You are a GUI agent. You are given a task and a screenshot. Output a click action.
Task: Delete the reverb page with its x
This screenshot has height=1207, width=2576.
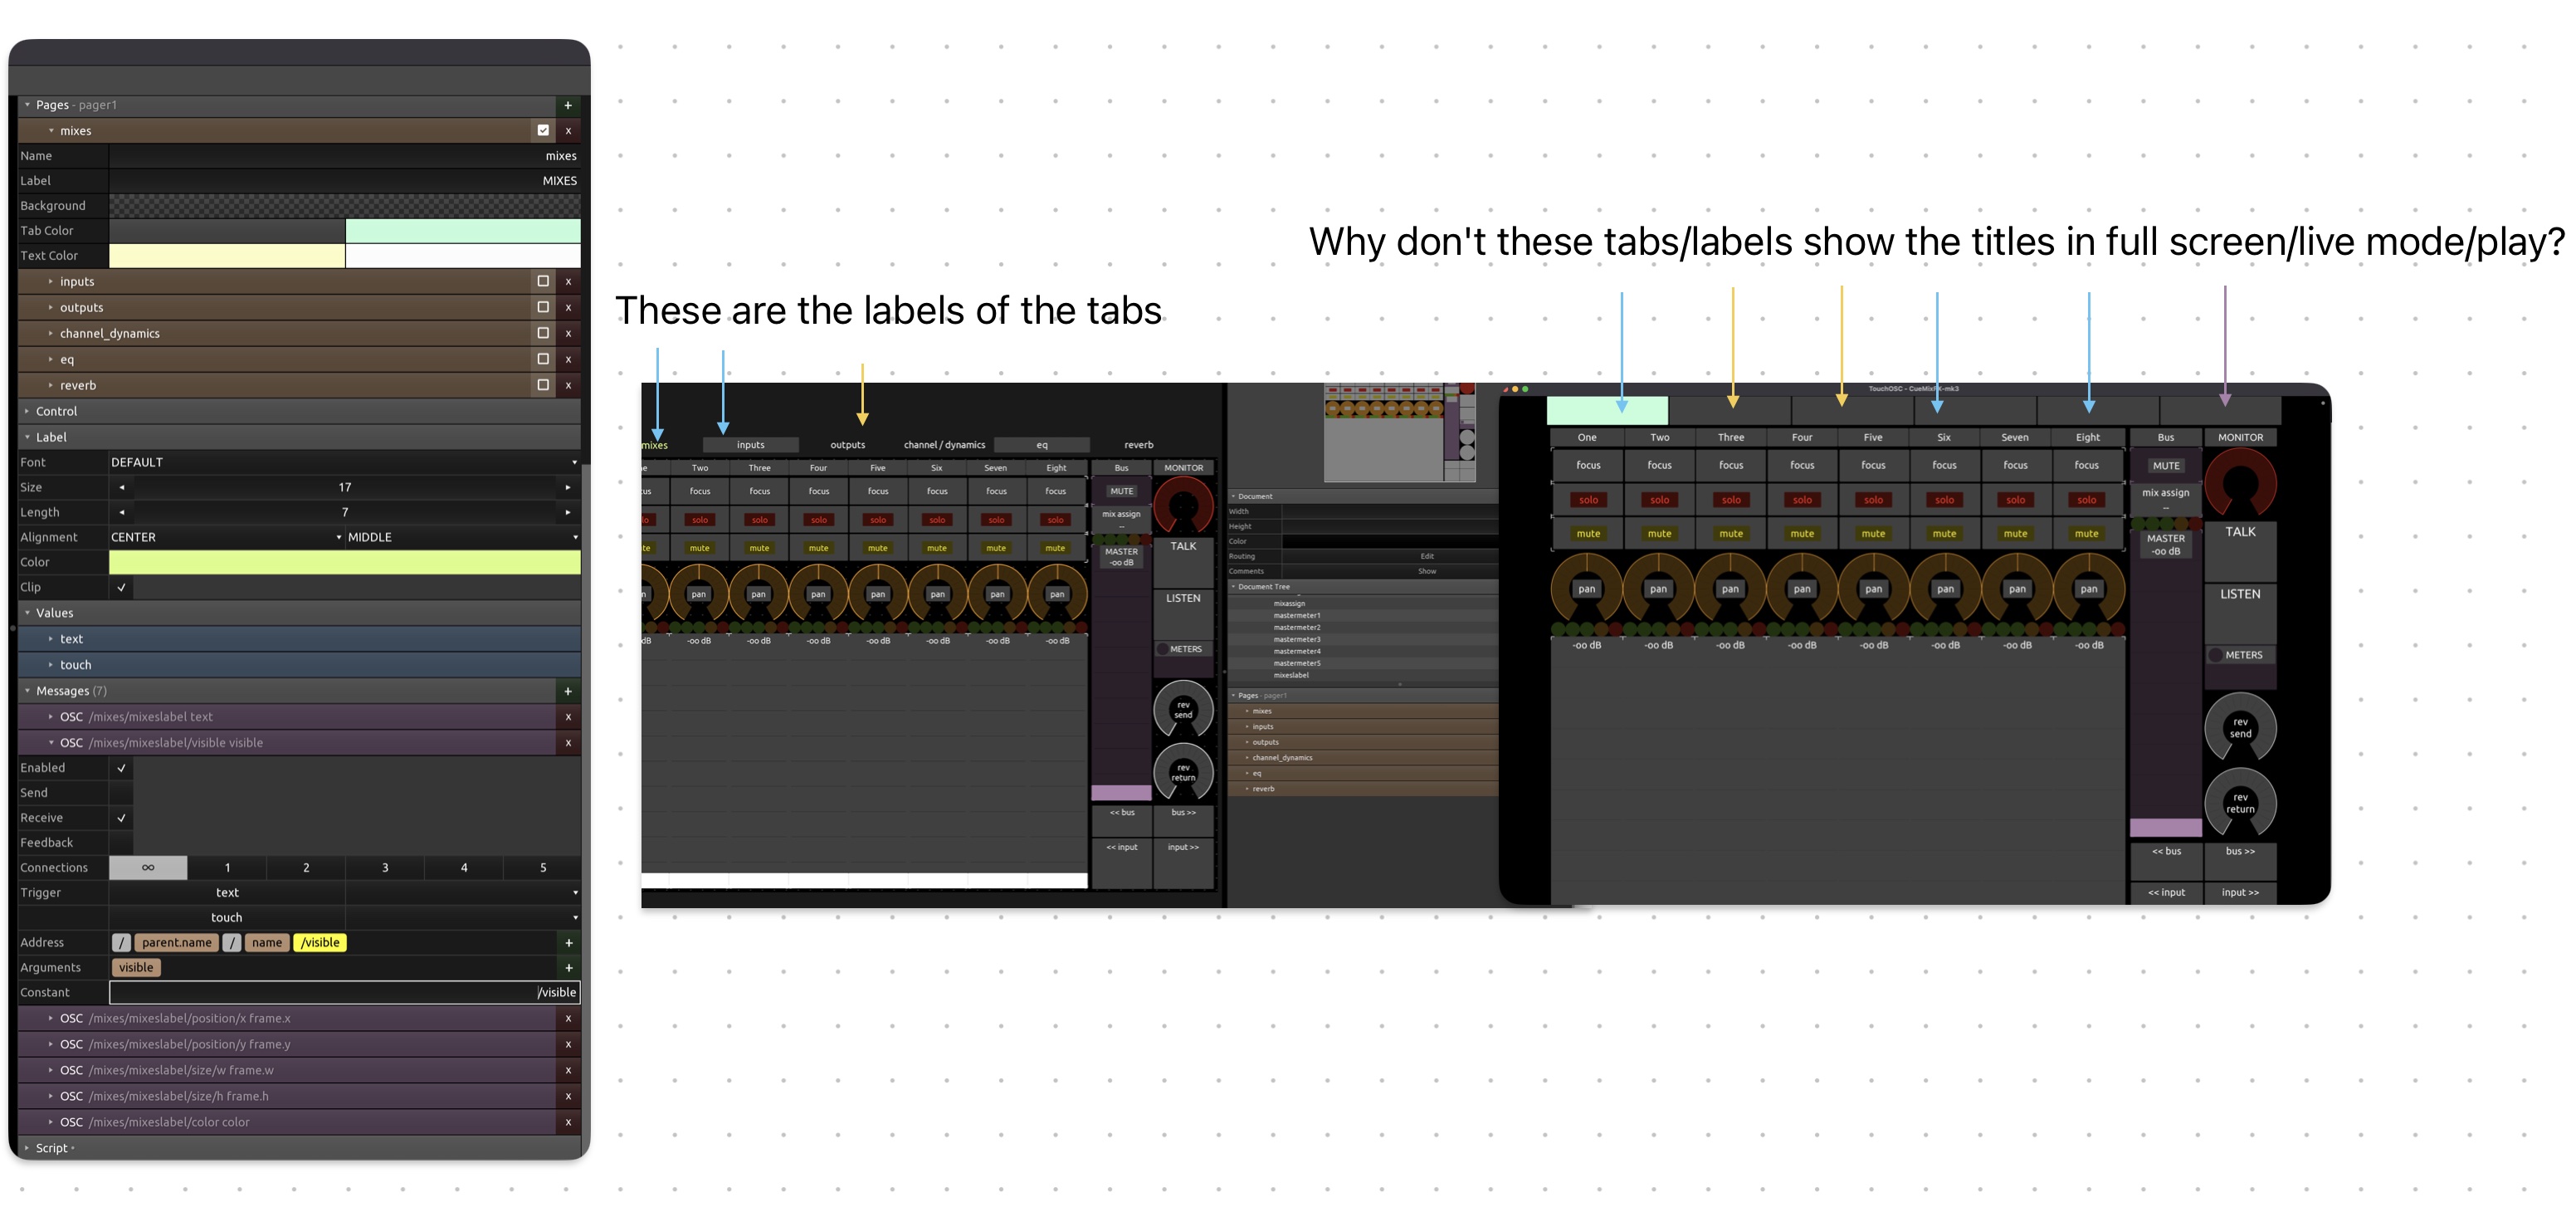568,386
